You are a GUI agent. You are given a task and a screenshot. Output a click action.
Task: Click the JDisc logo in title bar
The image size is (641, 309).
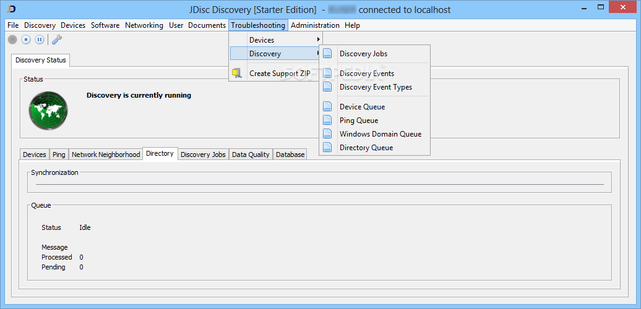[12, 9]
